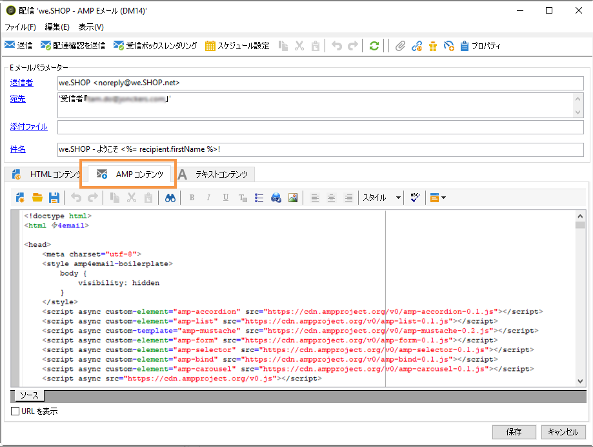Click the undo arrow in top toolbar
593x447 pixels.
tap(337, 46)
